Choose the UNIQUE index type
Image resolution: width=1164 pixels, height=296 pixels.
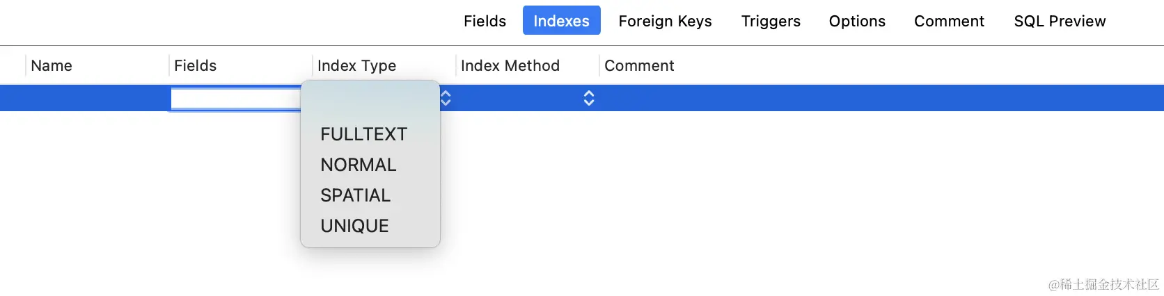pyautogui.click(x=354, y=226)
